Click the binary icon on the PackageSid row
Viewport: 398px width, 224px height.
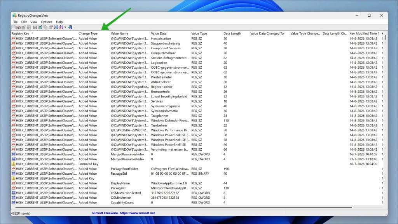14,174
